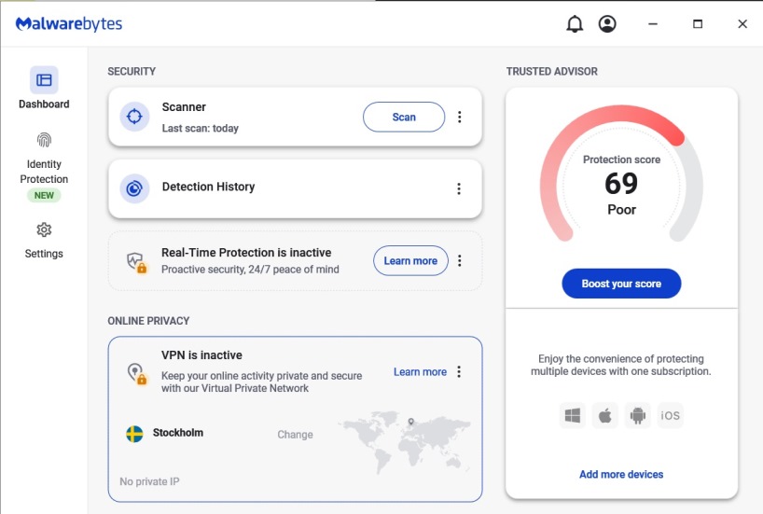Screen dimensions: 763x514
Task: Click the VPN Learn more link
Action: click(420, 372)
